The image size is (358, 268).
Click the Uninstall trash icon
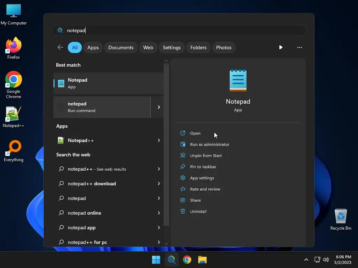tap(182, 211)
